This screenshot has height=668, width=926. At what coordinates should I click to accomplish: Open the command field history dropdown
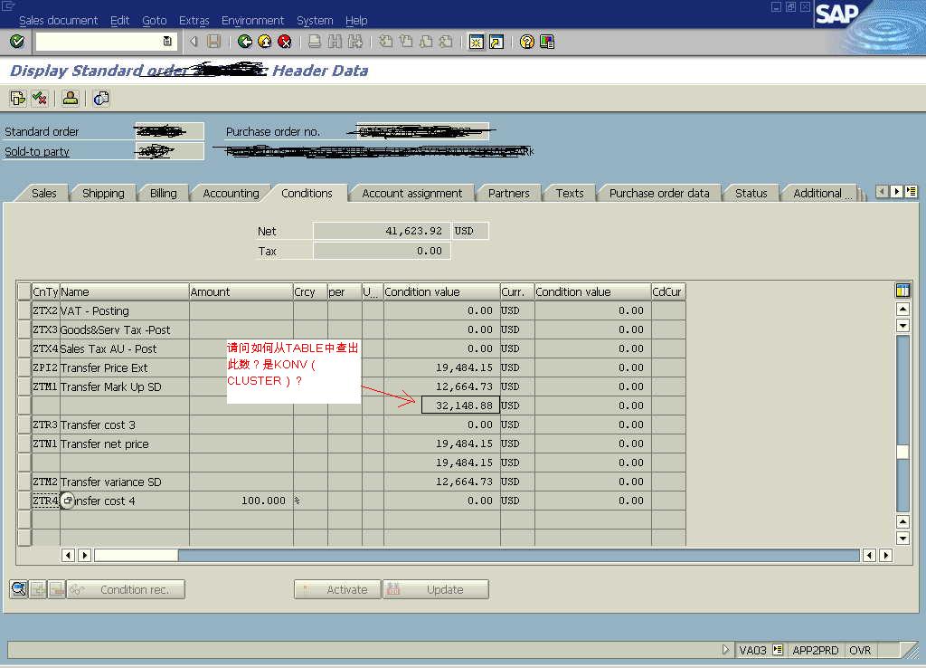pyautogui.click(x=167, y=42)
